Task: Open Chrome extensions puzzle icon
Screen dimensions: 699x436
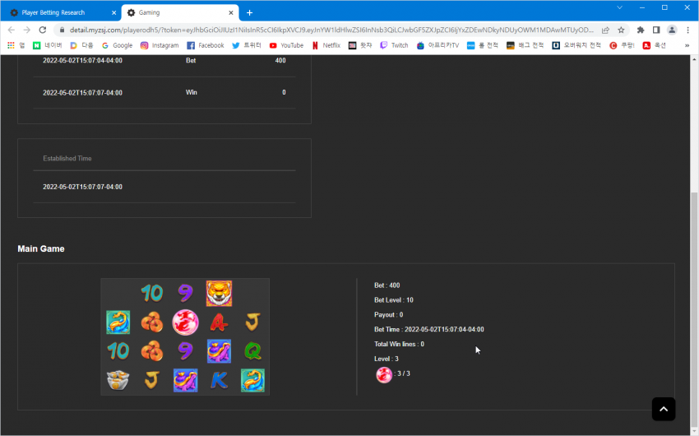Action: 641,30
